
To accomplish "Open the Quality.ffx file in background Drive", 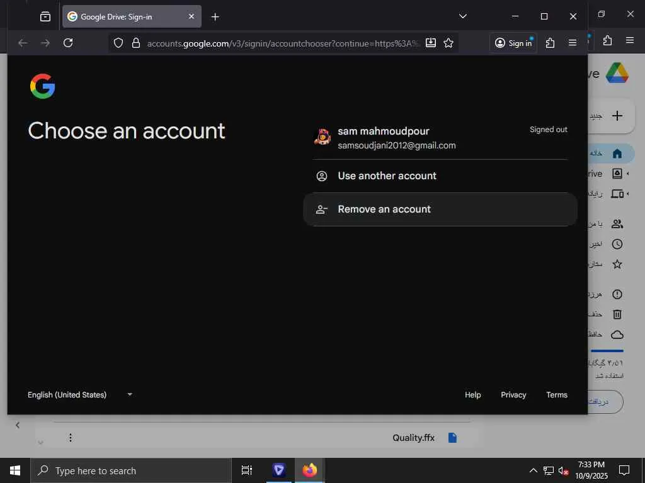I will [x=413, y=438].
